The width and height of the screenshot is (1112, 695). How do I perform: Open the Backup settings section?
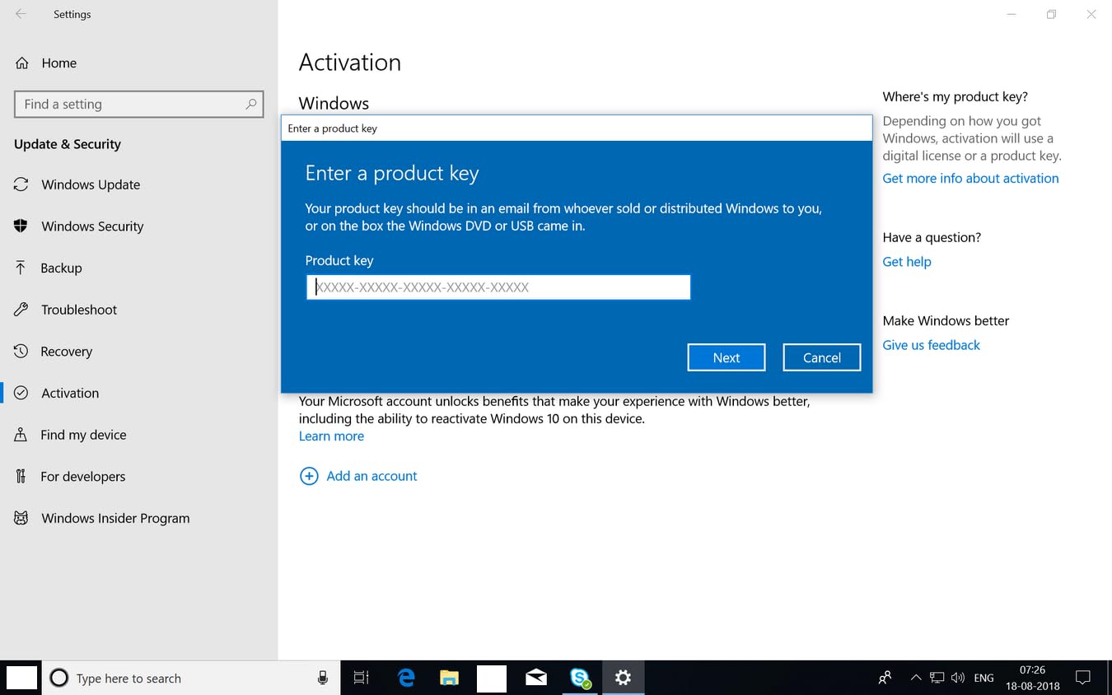[61, 268]
